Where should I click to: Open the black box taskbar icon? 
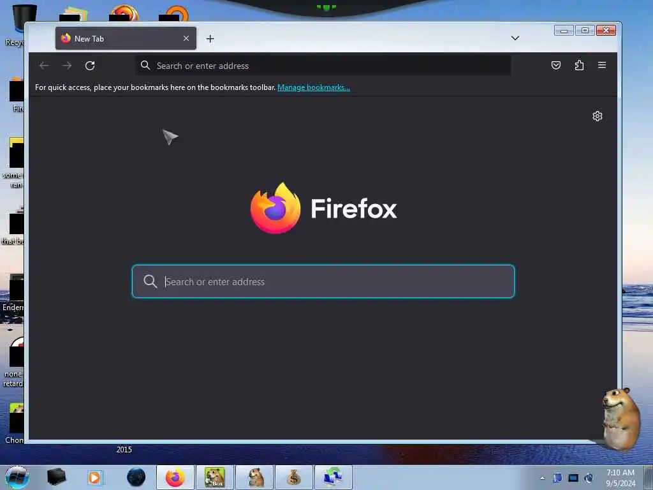click(56, 477)
